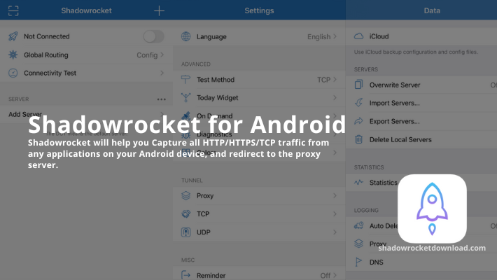The height and width of the screenshot is (280, 497).
Task: Open the Server section three-dot menu
Action: tap(161, 99)
